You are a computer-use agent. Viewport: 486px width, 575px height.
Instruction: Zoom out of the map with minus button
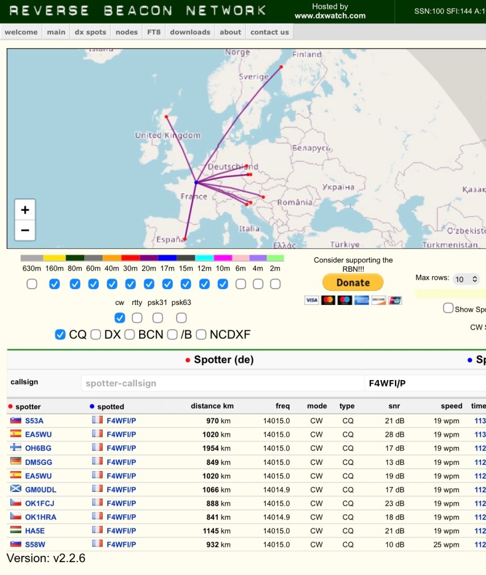[25, 230]
